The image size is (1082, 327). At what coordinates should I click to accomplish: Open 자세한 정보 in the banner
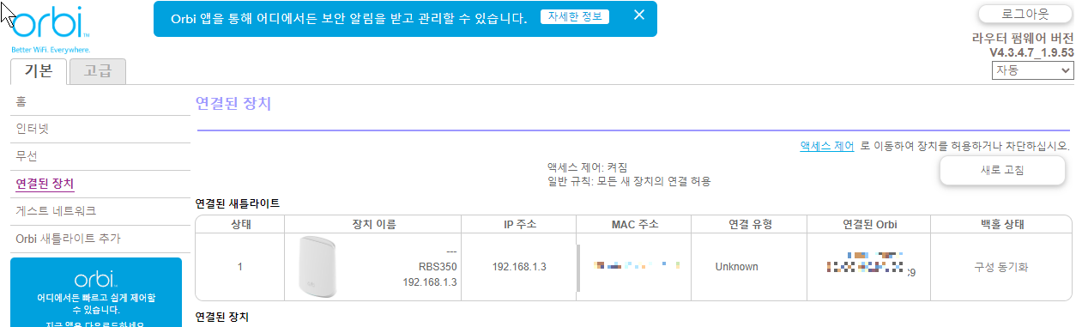(x=574, y=17)
